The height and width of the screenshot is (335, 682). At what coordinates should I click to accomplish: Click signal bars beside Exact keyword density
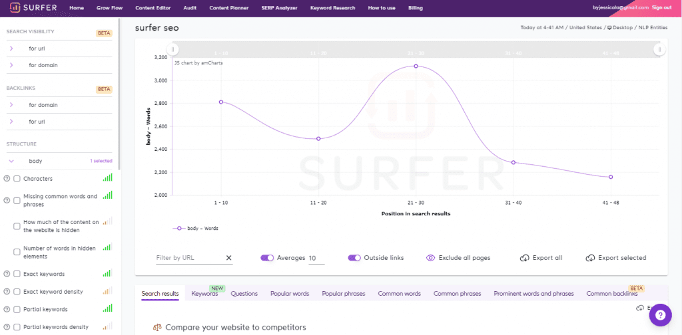(107, 290)
